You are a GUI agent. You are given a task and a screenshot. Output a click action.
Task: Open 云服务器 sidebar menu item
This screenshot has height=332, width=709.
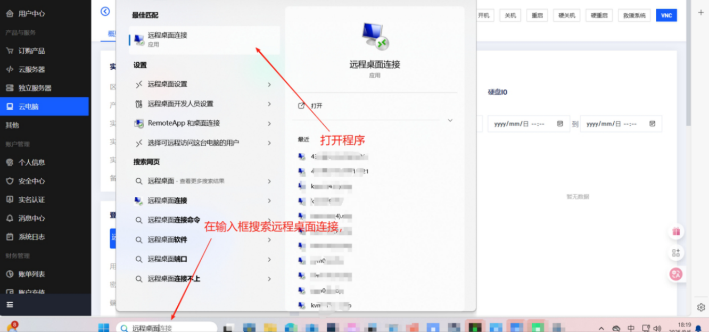pos(31,69)
